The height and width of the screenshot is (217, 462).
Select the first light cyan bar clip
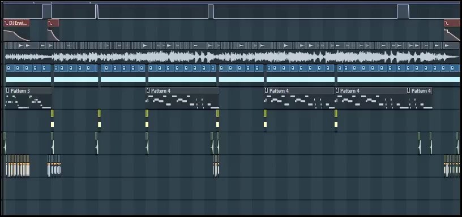[28, 79]
